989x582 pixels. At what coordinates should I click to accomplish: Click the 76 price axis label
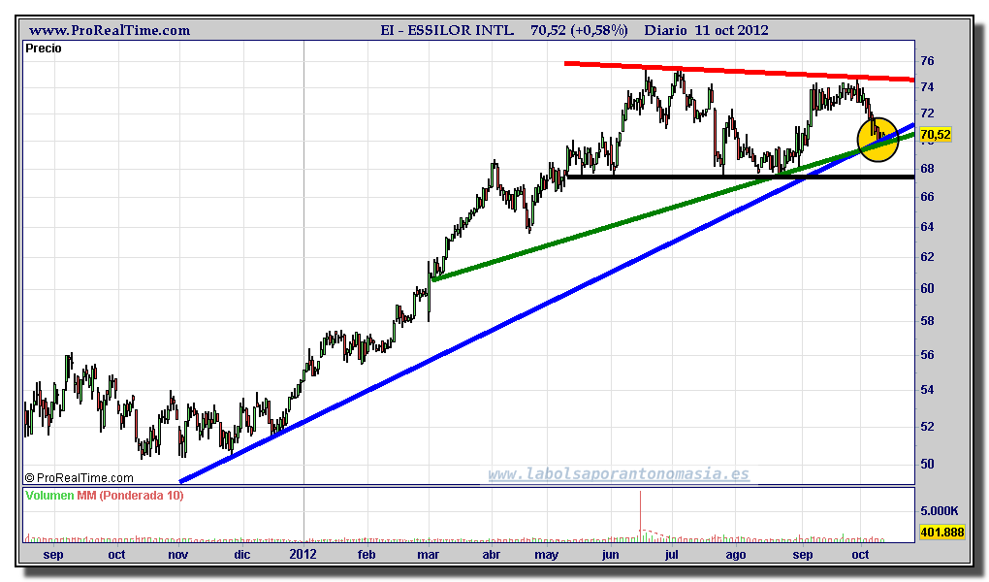[927, 61]
